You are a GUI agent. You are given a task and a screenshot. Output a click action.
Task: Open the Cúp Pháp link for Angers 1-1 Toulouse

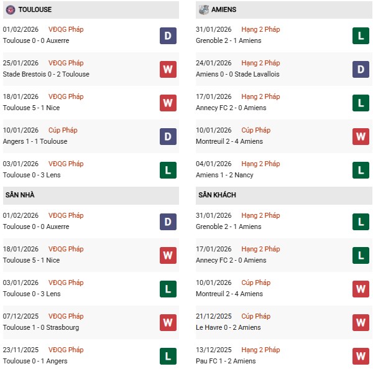click(61, 130)
